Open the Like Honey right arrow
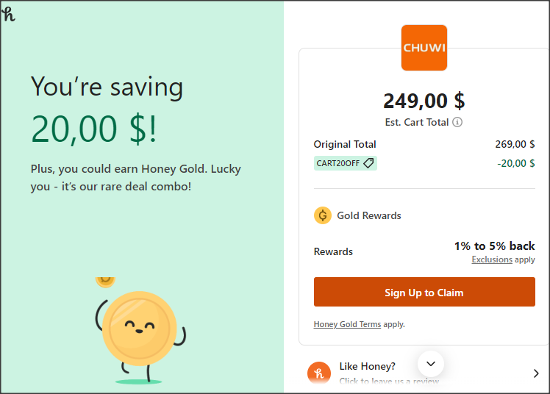This screenshot has height=394, width=550. 536,373
